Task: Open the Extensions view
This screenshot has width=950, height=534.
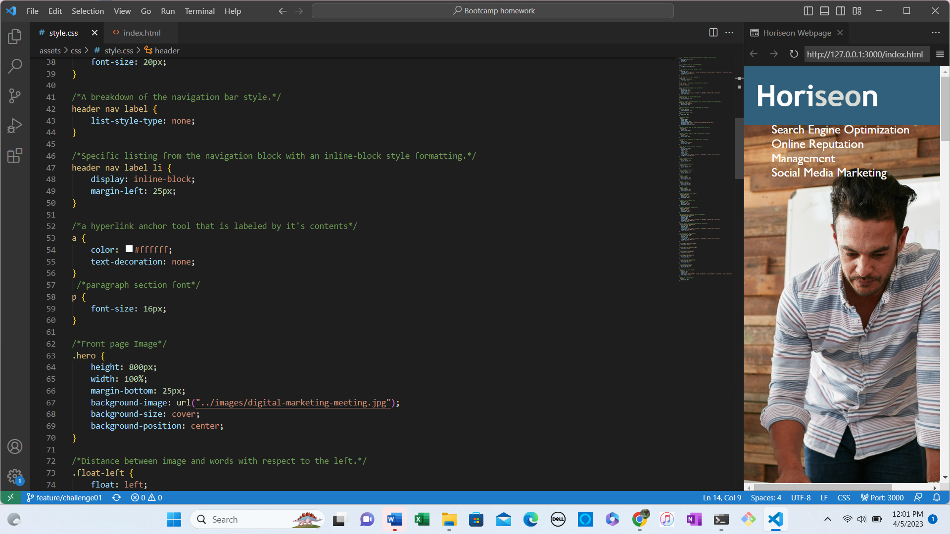Action: coord(15,155)
